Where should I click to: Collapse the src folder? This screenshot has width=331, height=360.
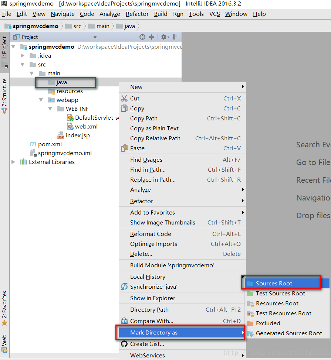click(x=23, y=65)
